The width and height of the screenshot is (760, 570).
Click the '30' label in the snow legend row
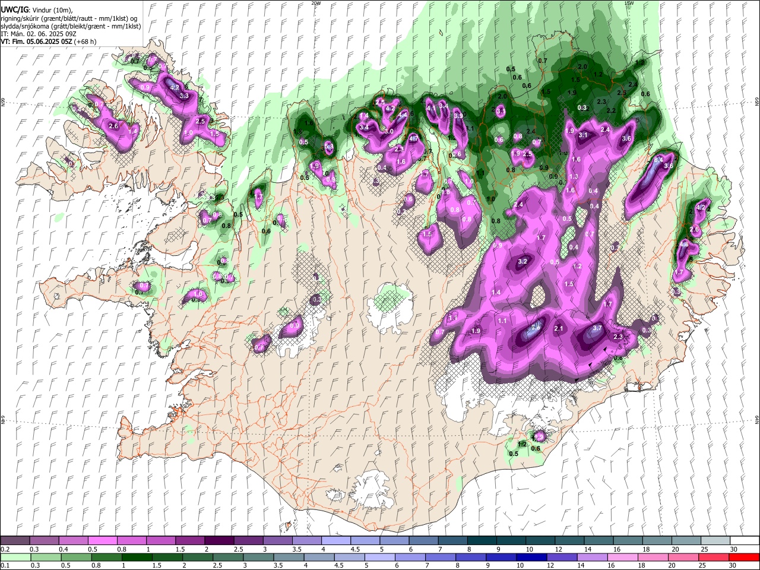(734, 549)
